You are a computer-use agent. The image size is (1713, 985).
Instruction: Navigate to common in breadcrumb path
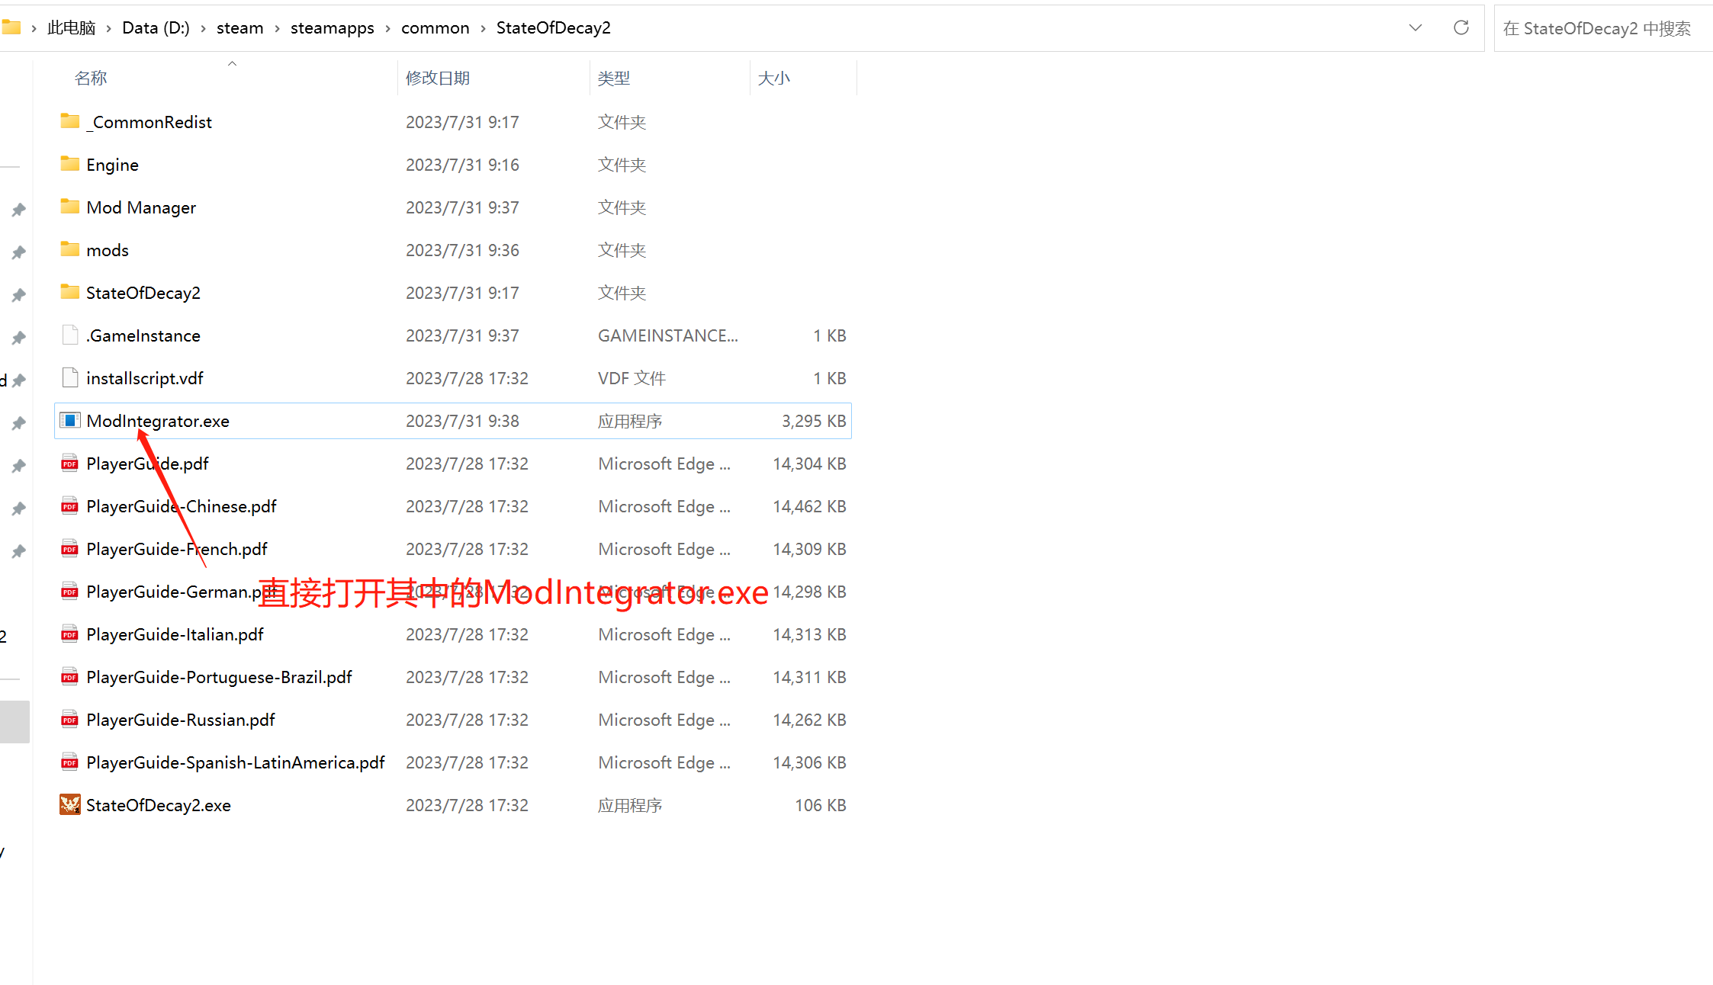click(435, 28)
